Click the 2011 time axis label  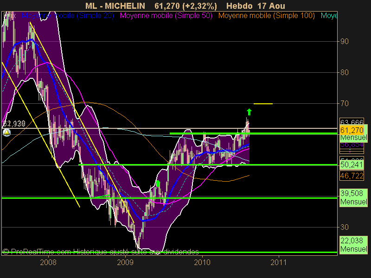[279, 262]
